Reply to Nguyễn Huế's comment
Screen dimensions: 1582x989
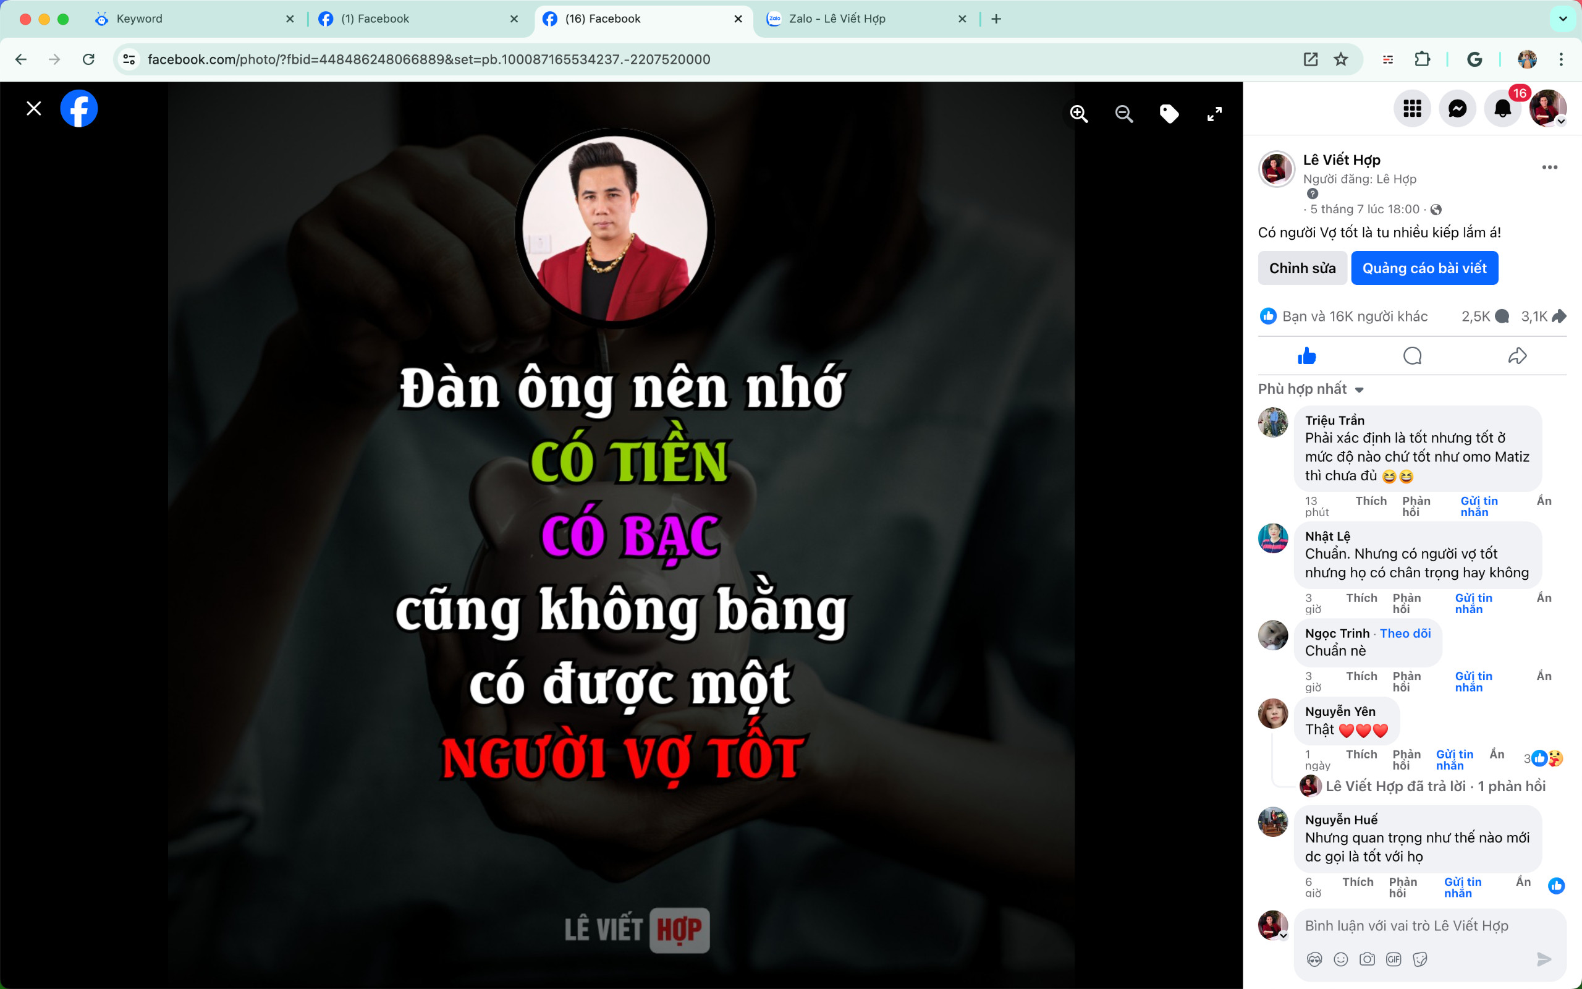pos(1403,887)
